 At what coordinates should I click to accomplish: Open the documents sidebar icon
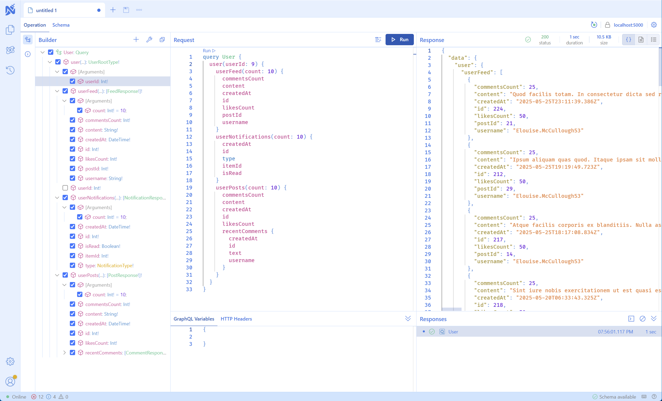(10, 30)
